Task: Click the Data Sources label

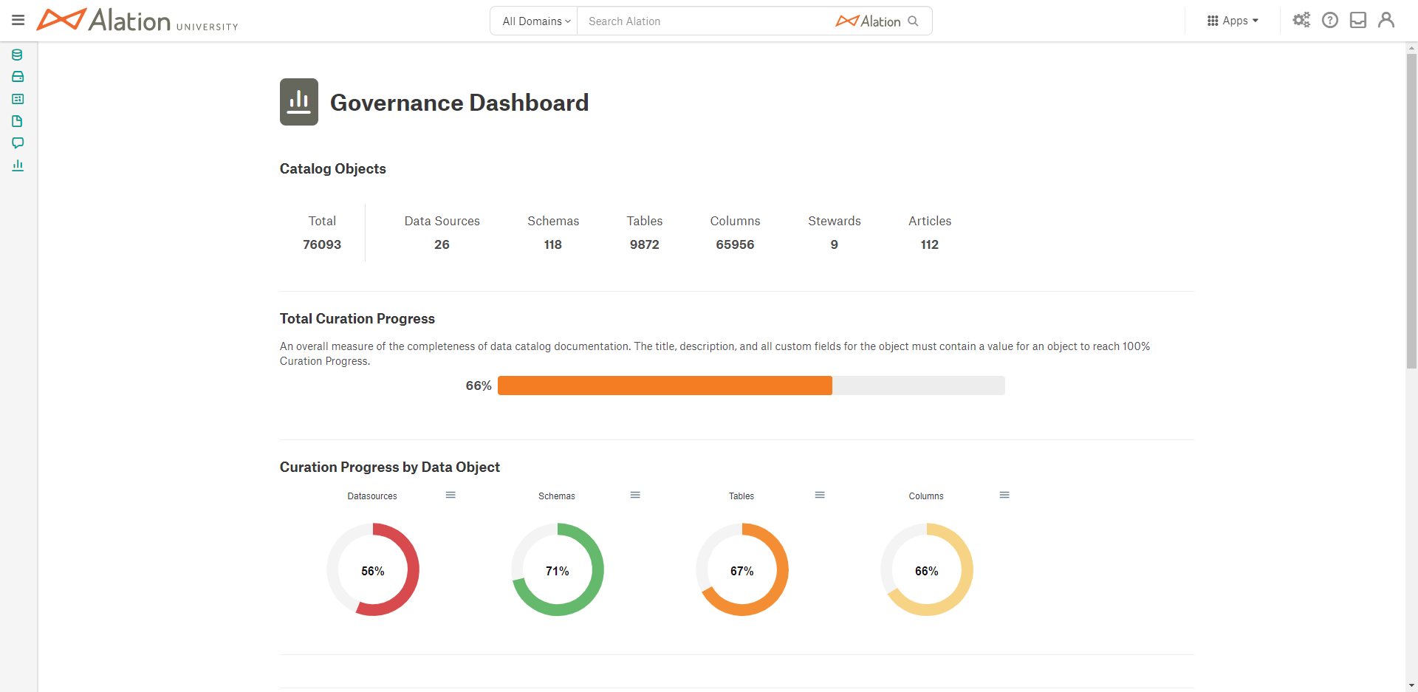Action: [x=442, y=221]
